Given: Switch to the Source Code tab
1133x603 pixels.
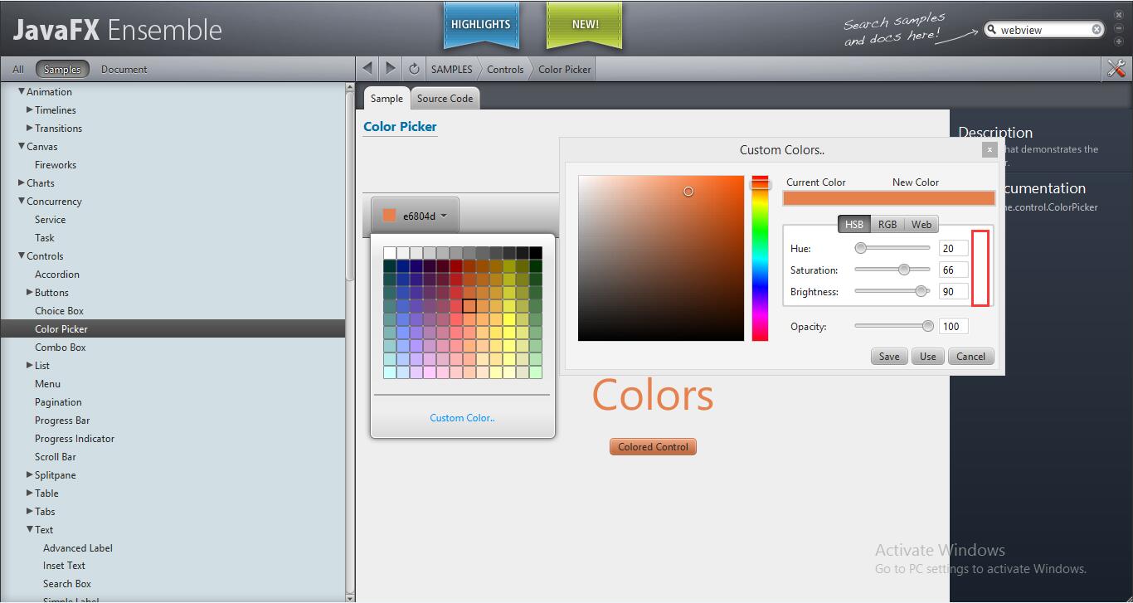Looking at the screenshot, I should tap(445, 98).
